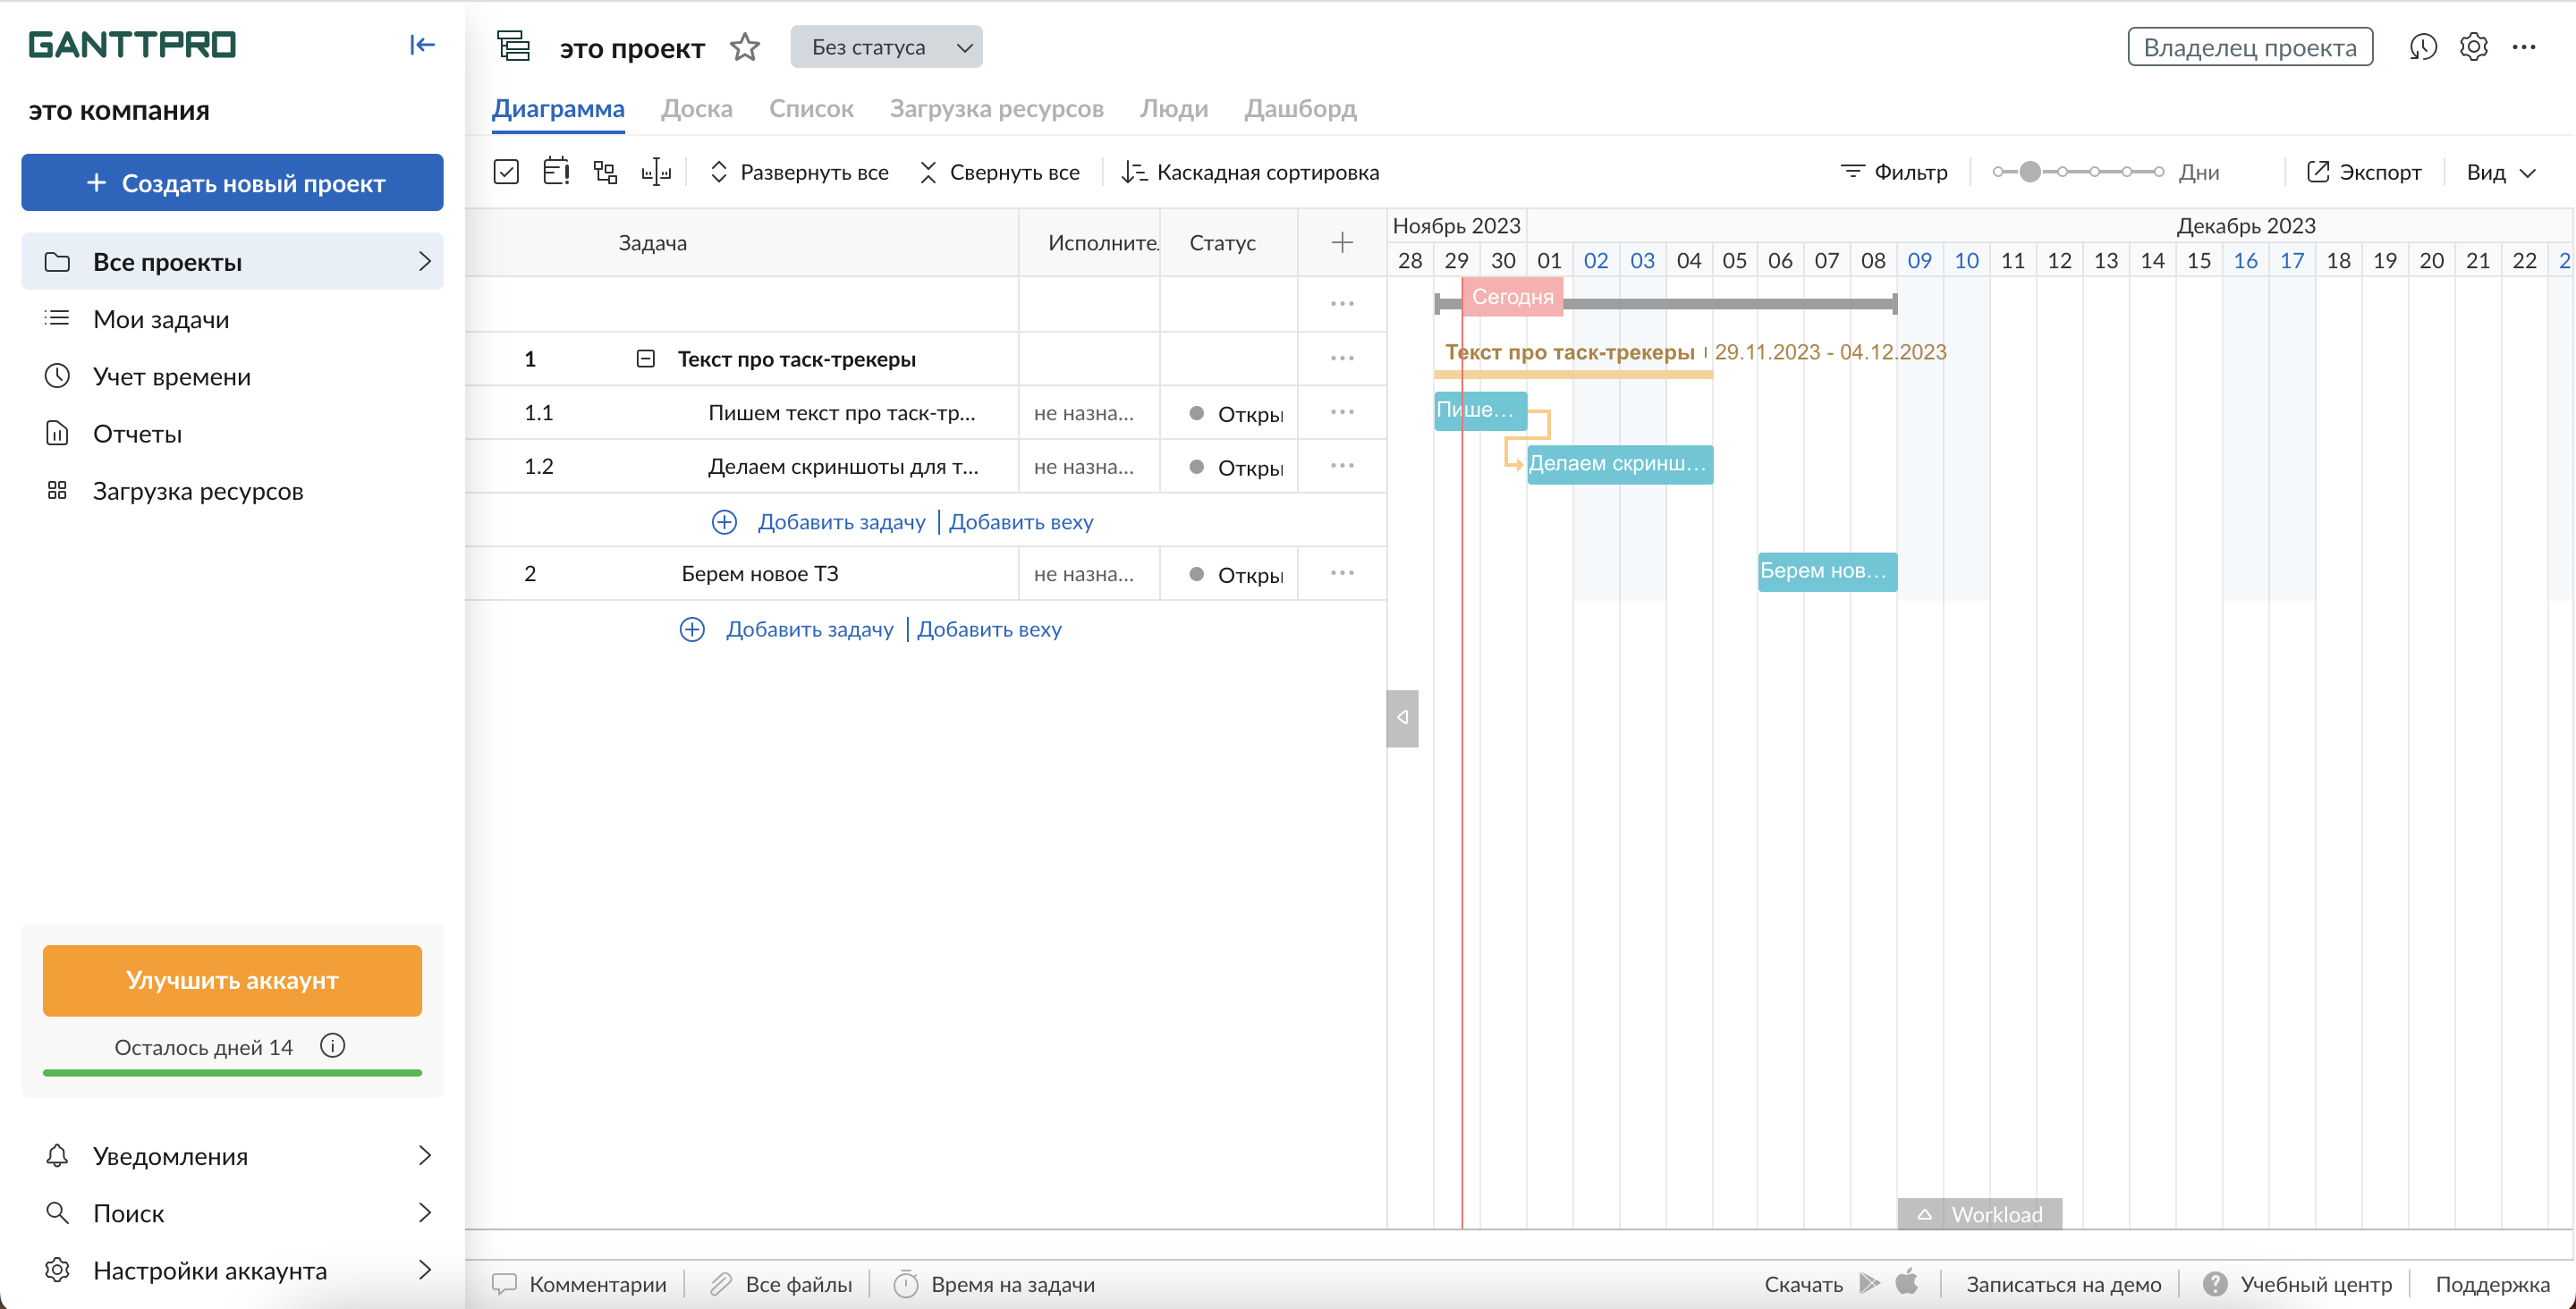2576x1309 pixels.
Task: Collapse grid with gray arrow handle
Action: tap(1402, 718)
